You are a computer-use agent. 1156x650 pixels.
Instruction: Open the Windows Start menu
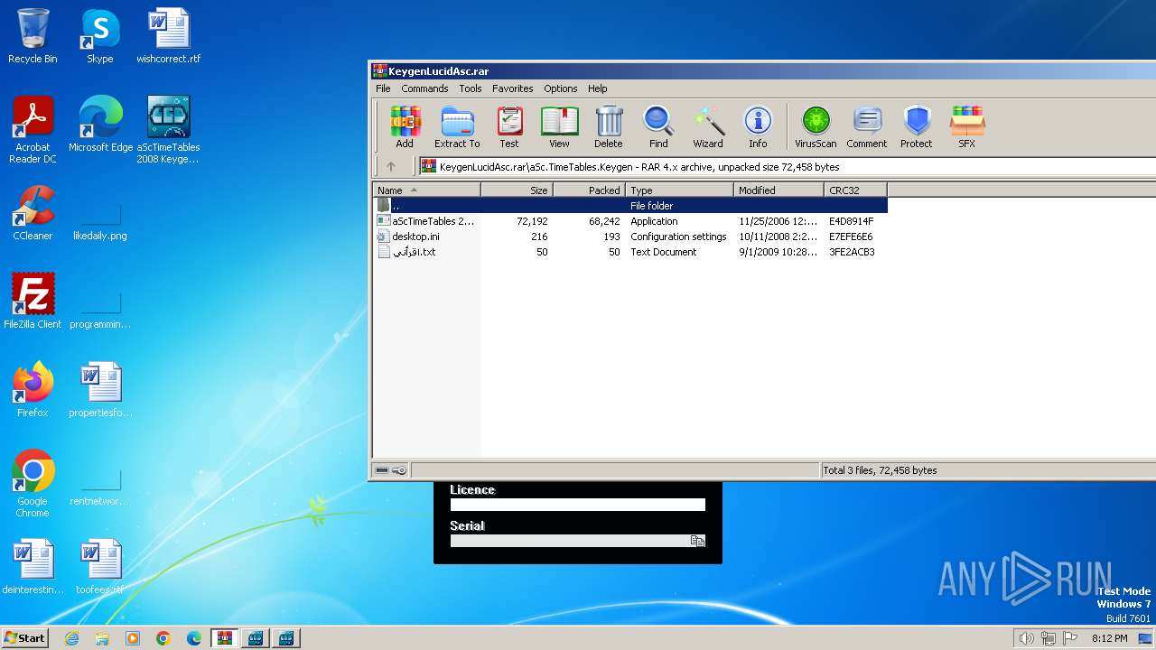click(x=24, y=638)
